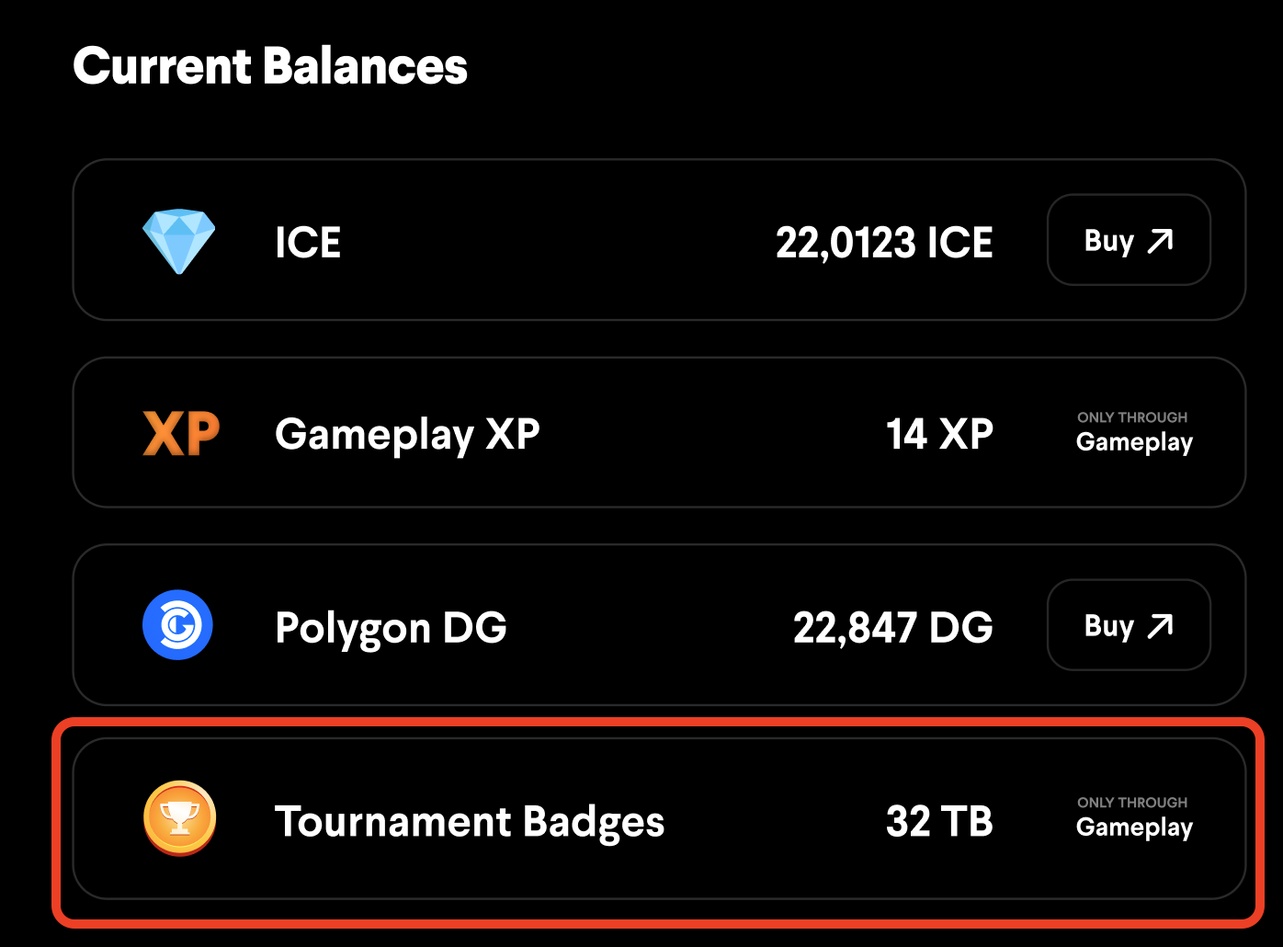
Task: Click the blue ICE diamond icon
Action: pos(179,241)
